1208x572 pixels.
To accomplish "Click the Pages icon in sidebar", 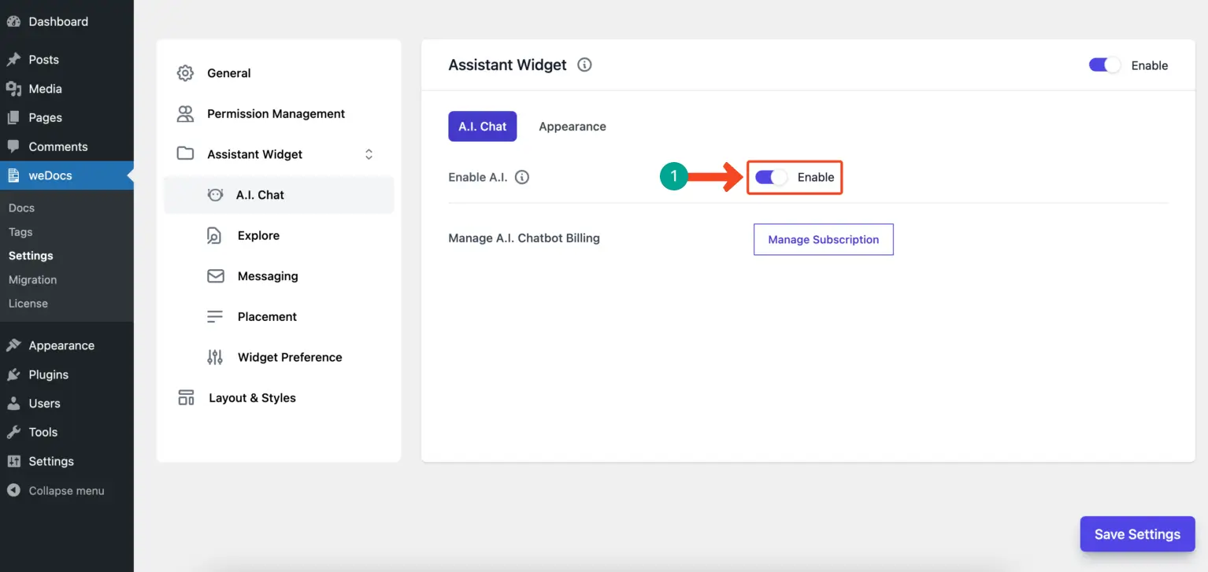I will [13, 118].
